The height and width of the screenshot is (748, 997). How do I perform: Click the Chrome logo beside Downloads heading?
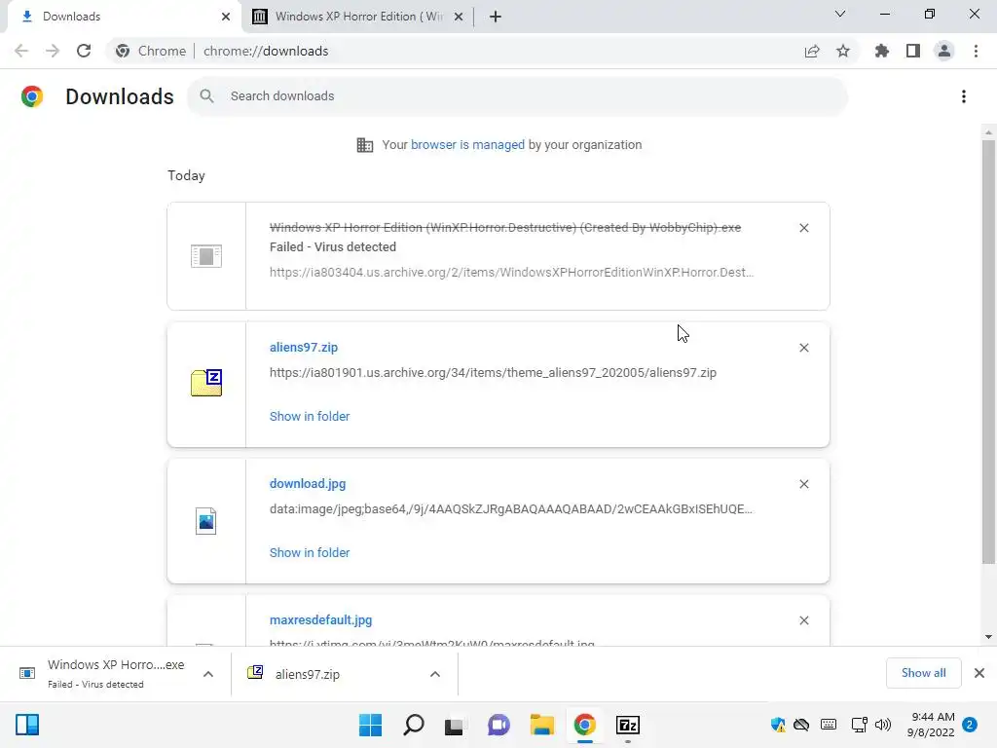point(32,96)
